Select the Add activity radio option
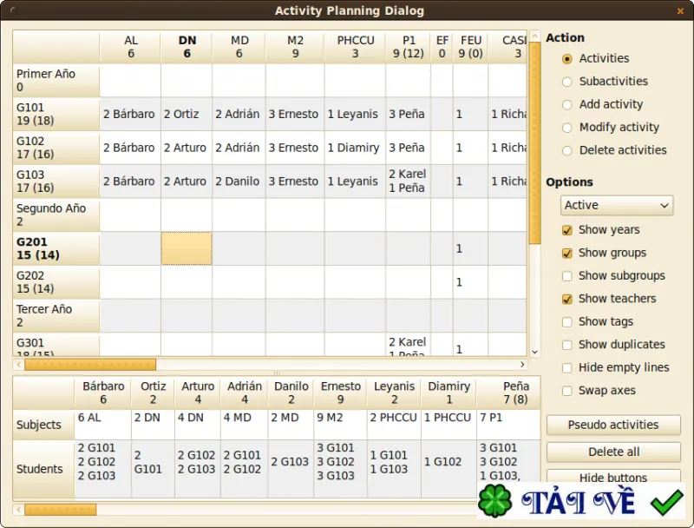 [567, 105]
